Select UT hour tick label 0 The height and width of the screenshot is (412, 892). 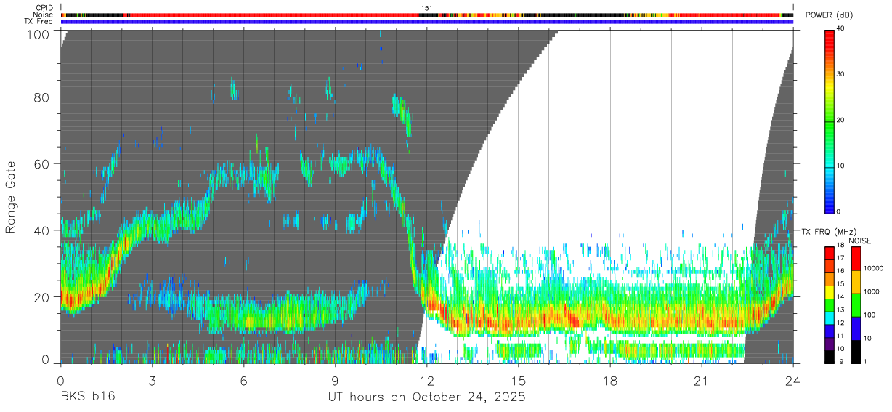pyautogui.click(x=60, y=381)
